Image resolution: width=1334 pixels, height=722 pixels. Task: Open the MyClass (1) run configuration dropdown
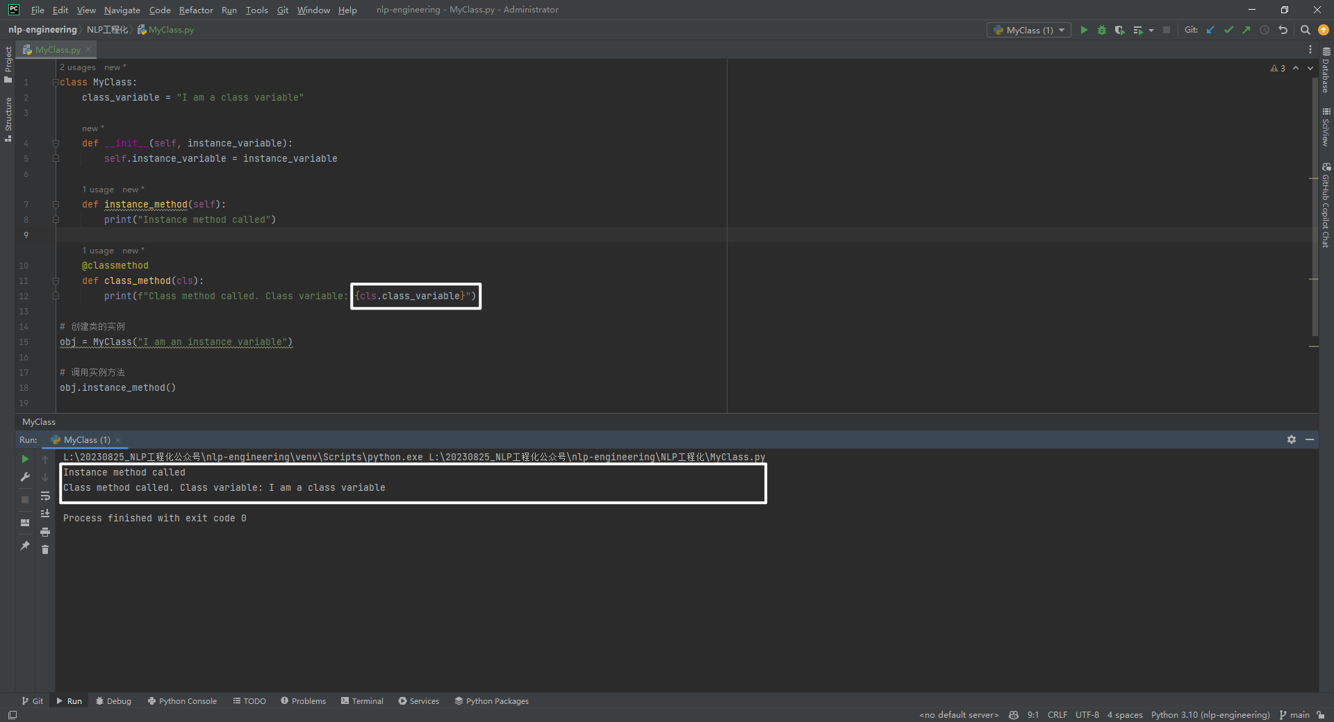click(x=1028, y=30)
